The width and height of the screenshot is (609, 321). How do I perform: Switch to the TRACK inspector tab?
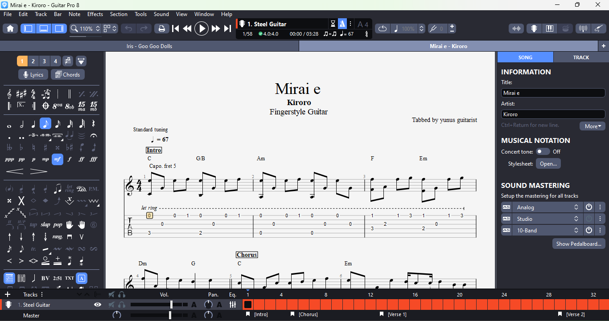click(581, 57)
